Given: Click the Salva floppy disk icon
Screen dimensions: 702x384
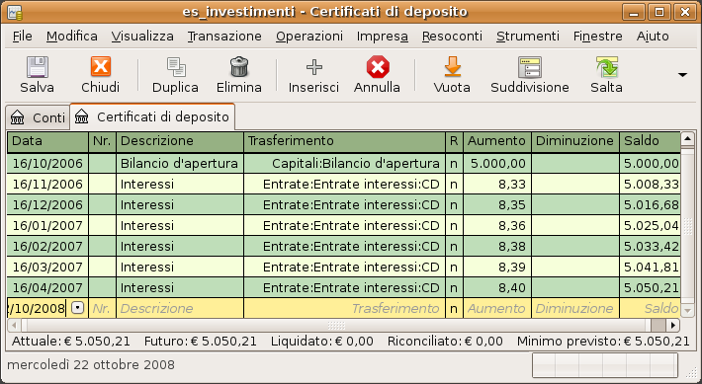Looking at the screenshot, I should 38,67.
